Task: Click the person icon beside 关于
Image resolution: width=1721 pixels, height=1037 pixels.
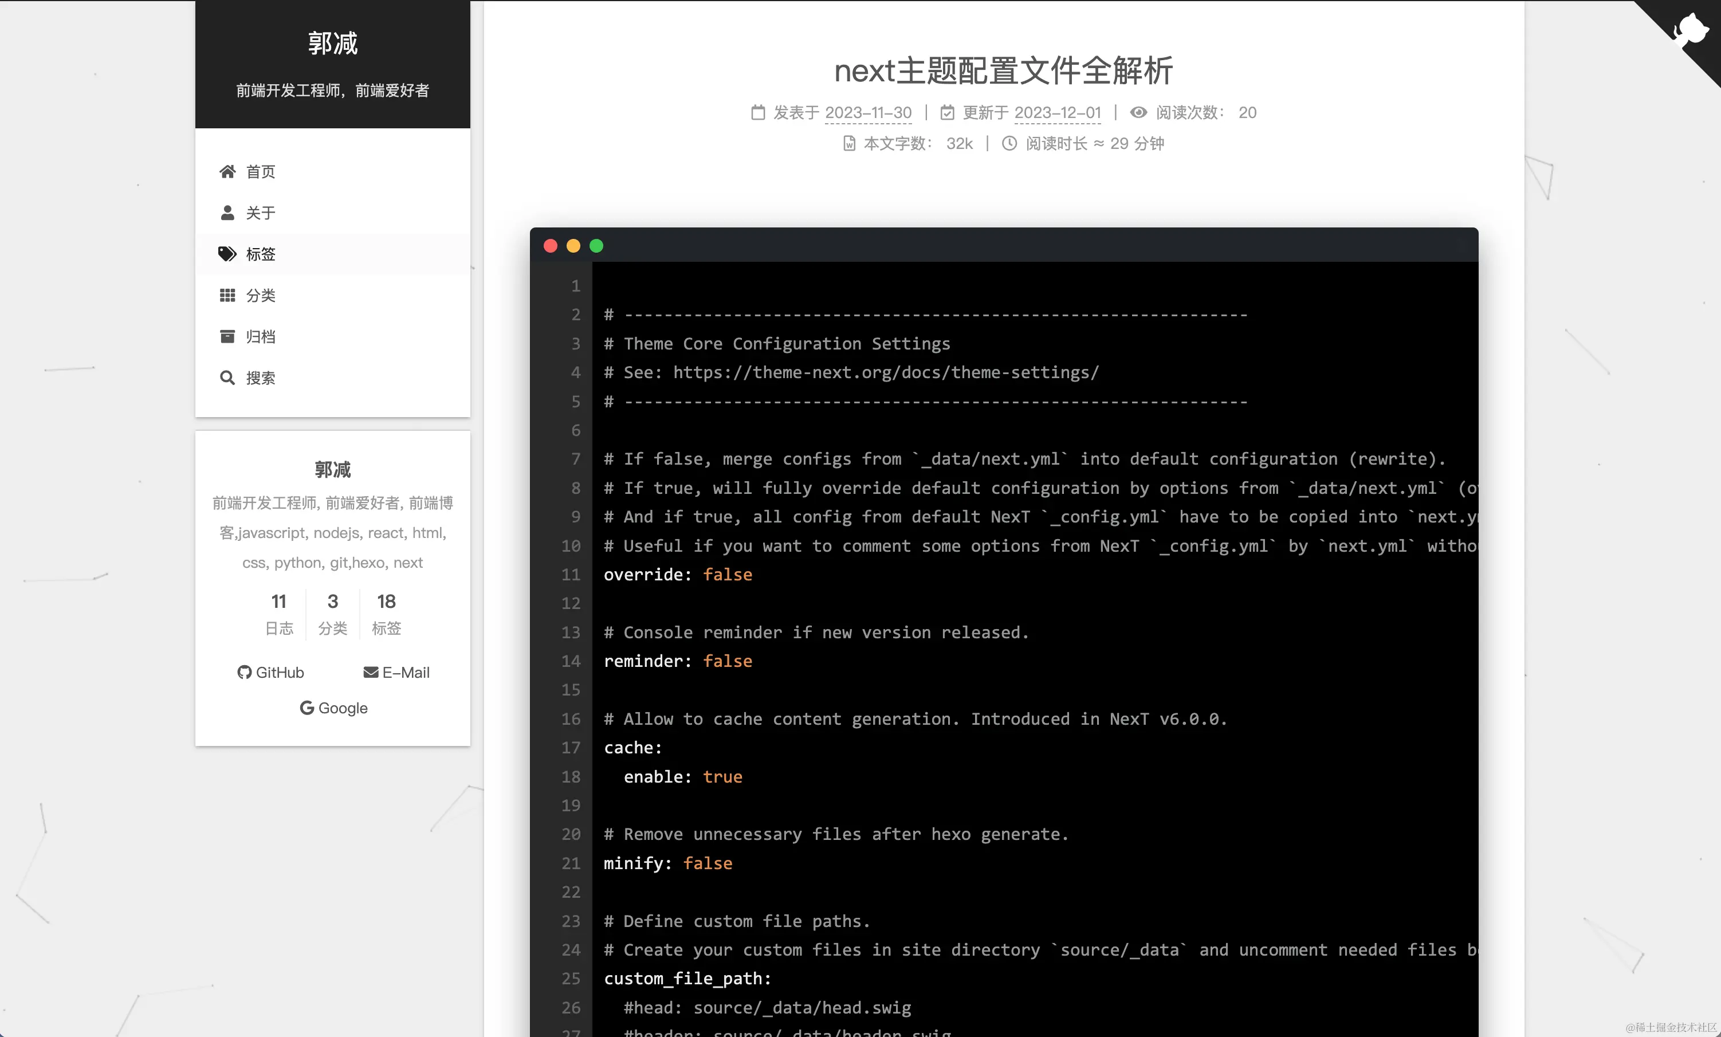Action: [227, 213]
